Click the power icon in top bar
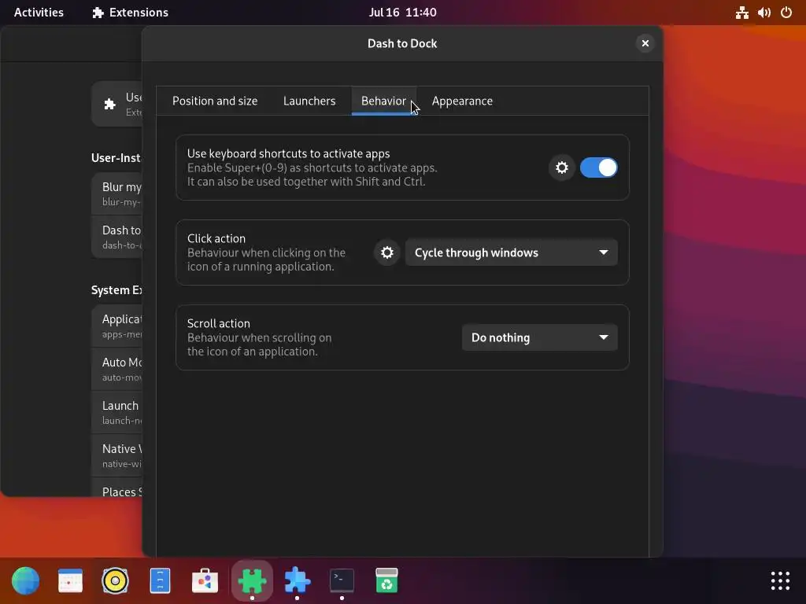This screenshot has height=604, width=806. click(786, 13)
